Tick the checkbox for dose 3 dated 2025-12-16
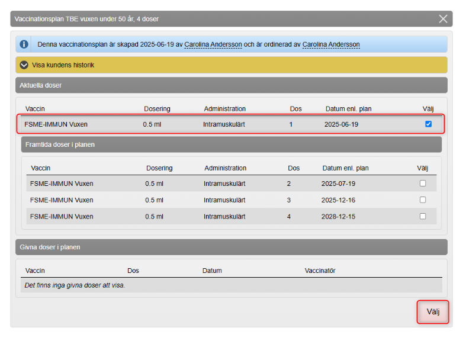 pyautogui.click(x=422, y=200)
